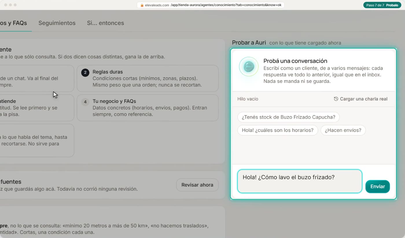Image resolution: width=405 pixels, height=238 pixels.
Task: Click the Hilo vacío label
Action: [248, 99]
